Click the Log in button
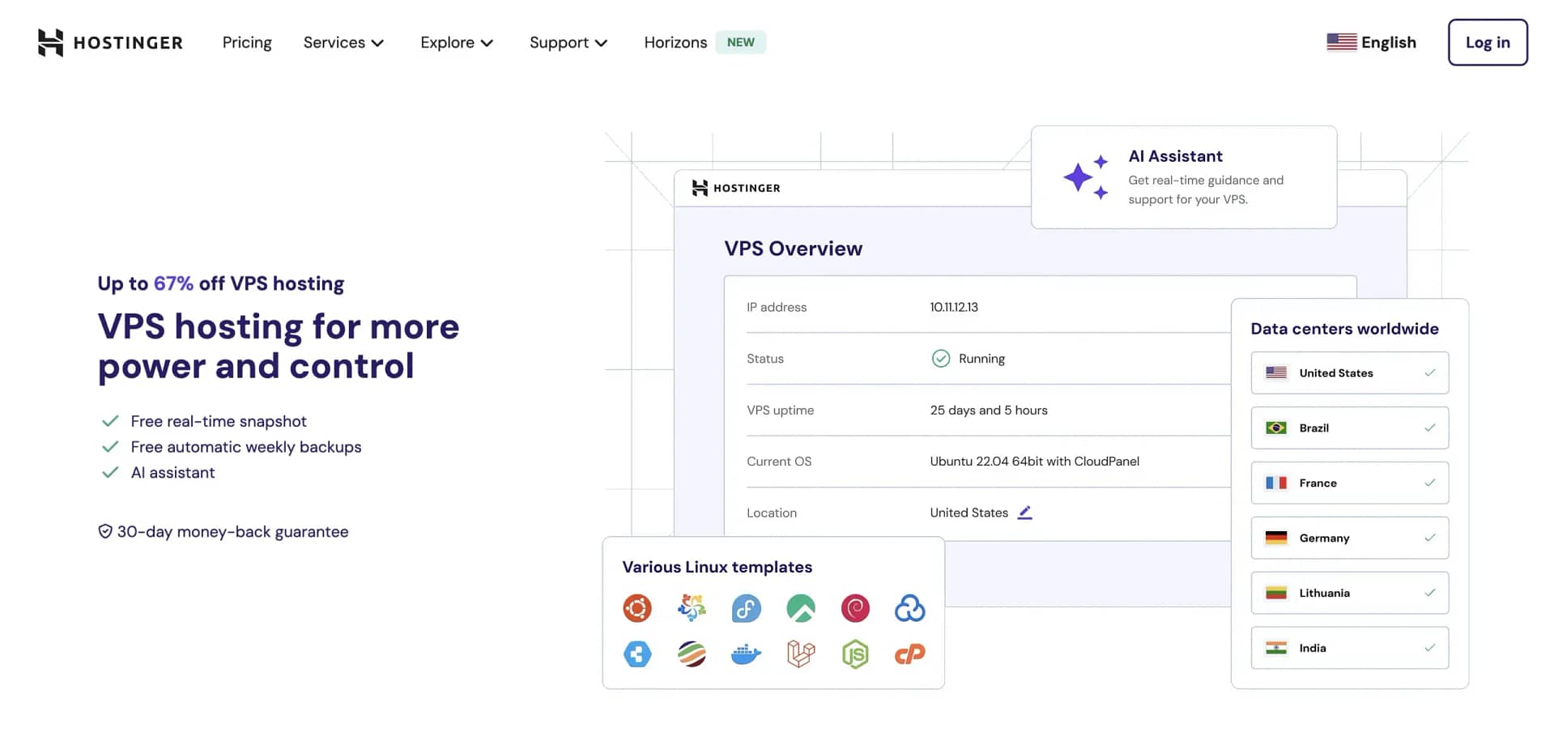 pos(1488,42)
